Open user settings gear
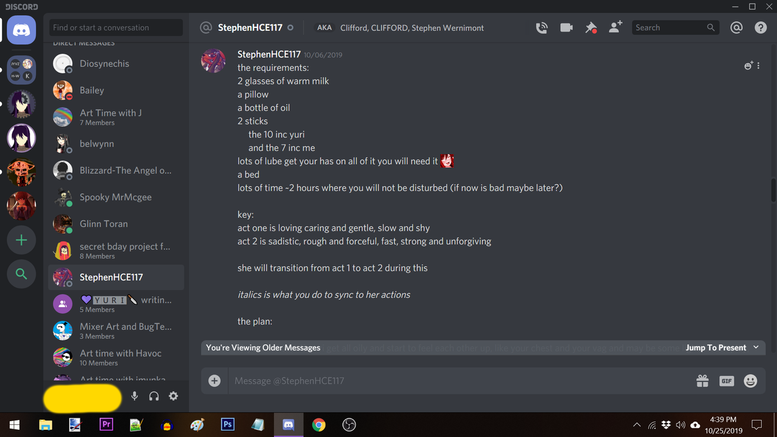 click(174, 396)
